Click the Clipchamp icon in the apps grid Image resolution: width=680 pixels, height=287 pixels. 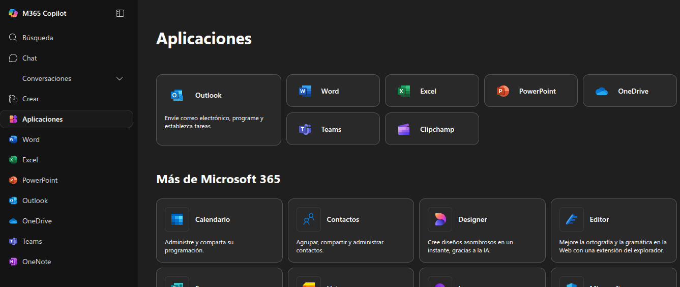[x=404, y=129]
